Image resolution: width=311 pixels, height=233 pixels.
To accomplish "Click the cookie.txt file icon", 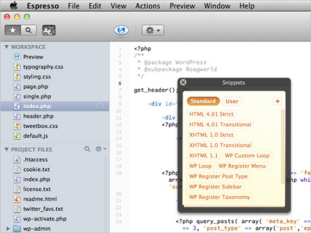I will (17, 169).
